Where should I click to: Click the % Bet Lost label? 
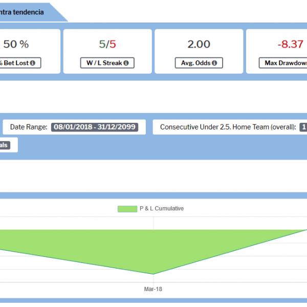(x=15, y=63)
